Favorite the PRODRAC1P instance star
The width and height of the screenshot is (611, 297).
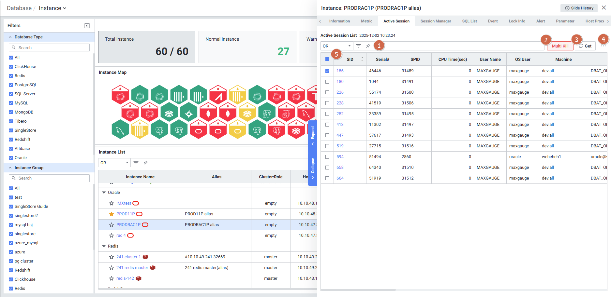(112, 225)
